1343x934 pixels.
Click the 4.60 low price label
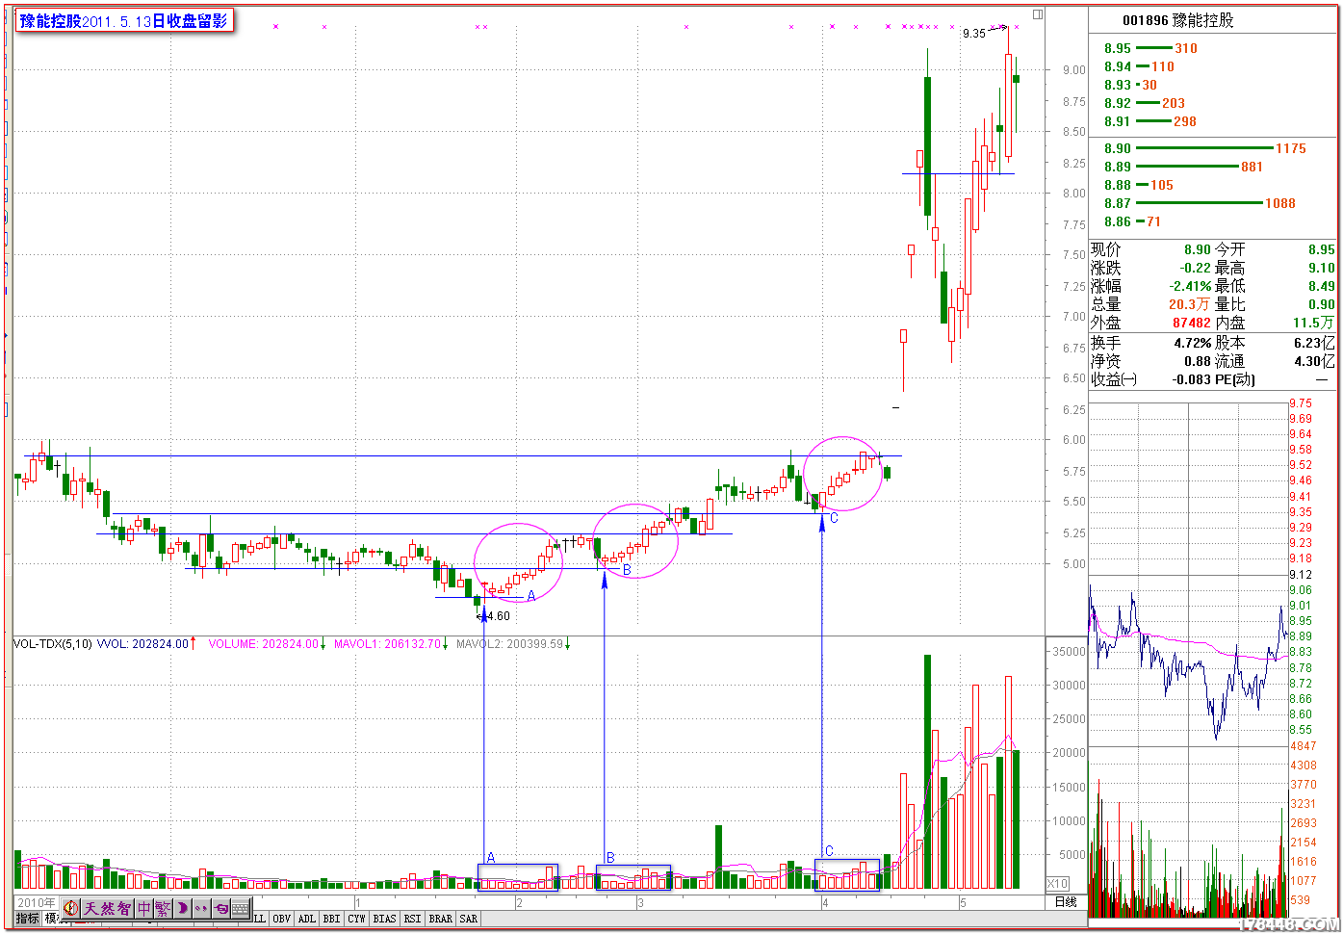(499, 616)
